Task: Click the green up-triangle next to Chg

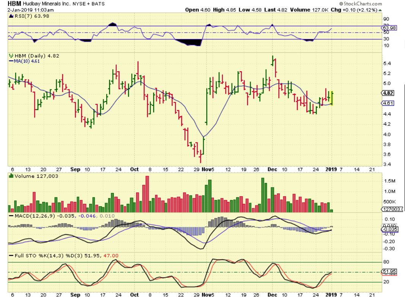Action: (x=380, y=10)
